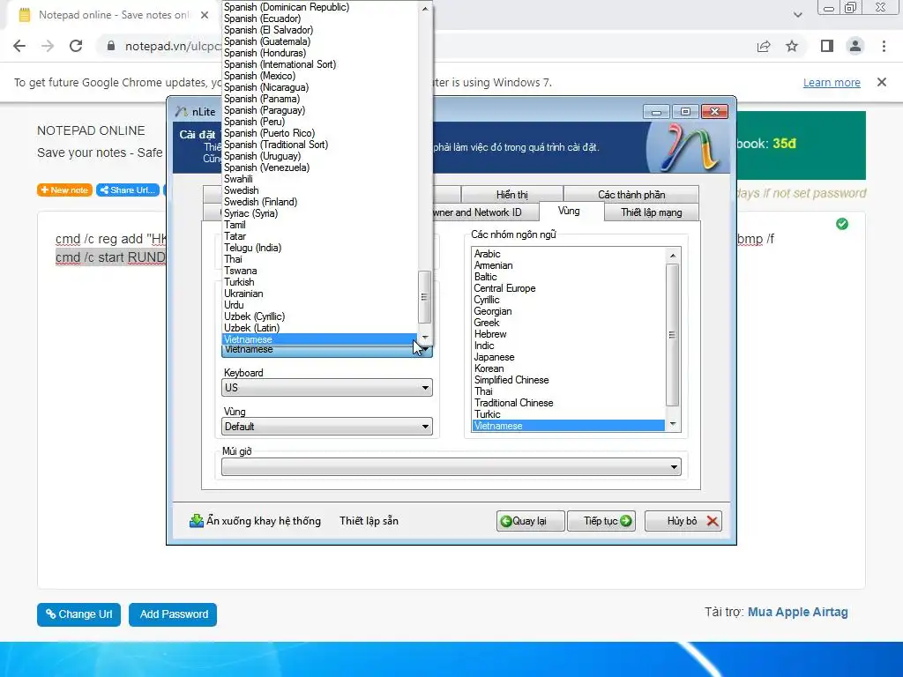
Task: Open the tab search chevron in Chrome
Action: click(x=797, y=15)
